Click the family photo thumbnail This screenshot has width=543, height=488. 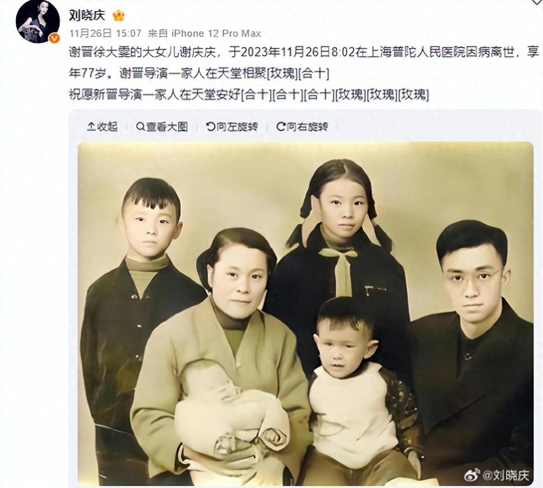tap(306, 313)
